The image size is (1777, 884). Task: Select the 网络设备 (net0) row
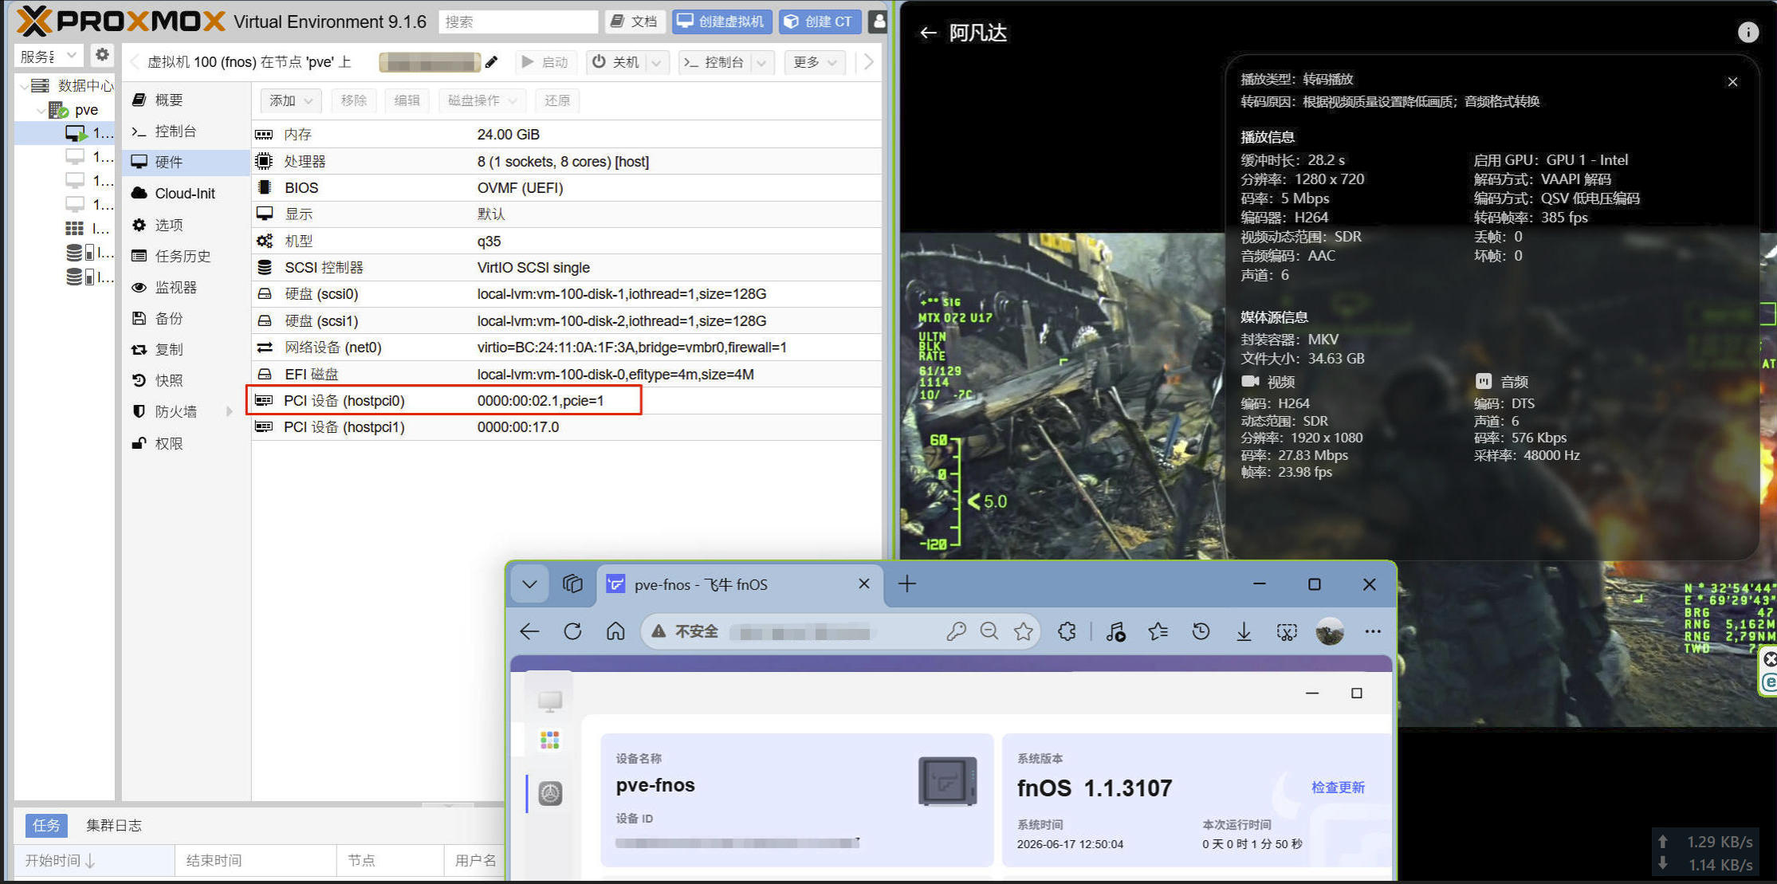coord(567,347)
